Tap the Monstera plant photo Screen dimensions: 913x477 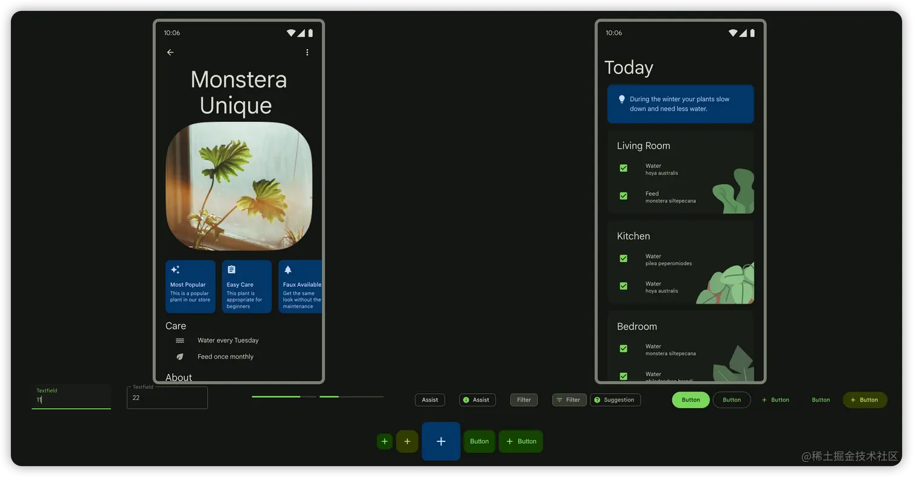pyautogui.click(x=239, y=186)
